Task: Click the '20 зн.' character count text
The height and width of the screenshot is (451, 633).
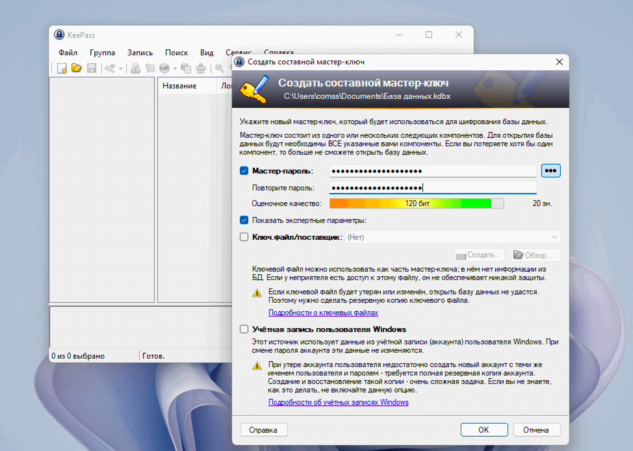Action: click(542, 203)
